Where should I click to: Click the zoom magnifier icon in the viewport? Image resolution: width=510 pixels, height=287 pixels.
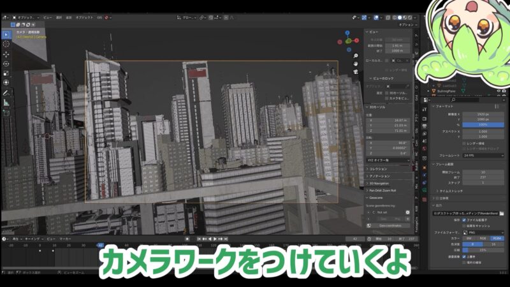(x=356, y=55)
